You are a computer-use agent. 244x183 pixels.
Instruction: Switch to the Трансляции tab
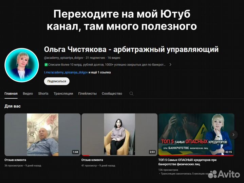tap(63, 94)
